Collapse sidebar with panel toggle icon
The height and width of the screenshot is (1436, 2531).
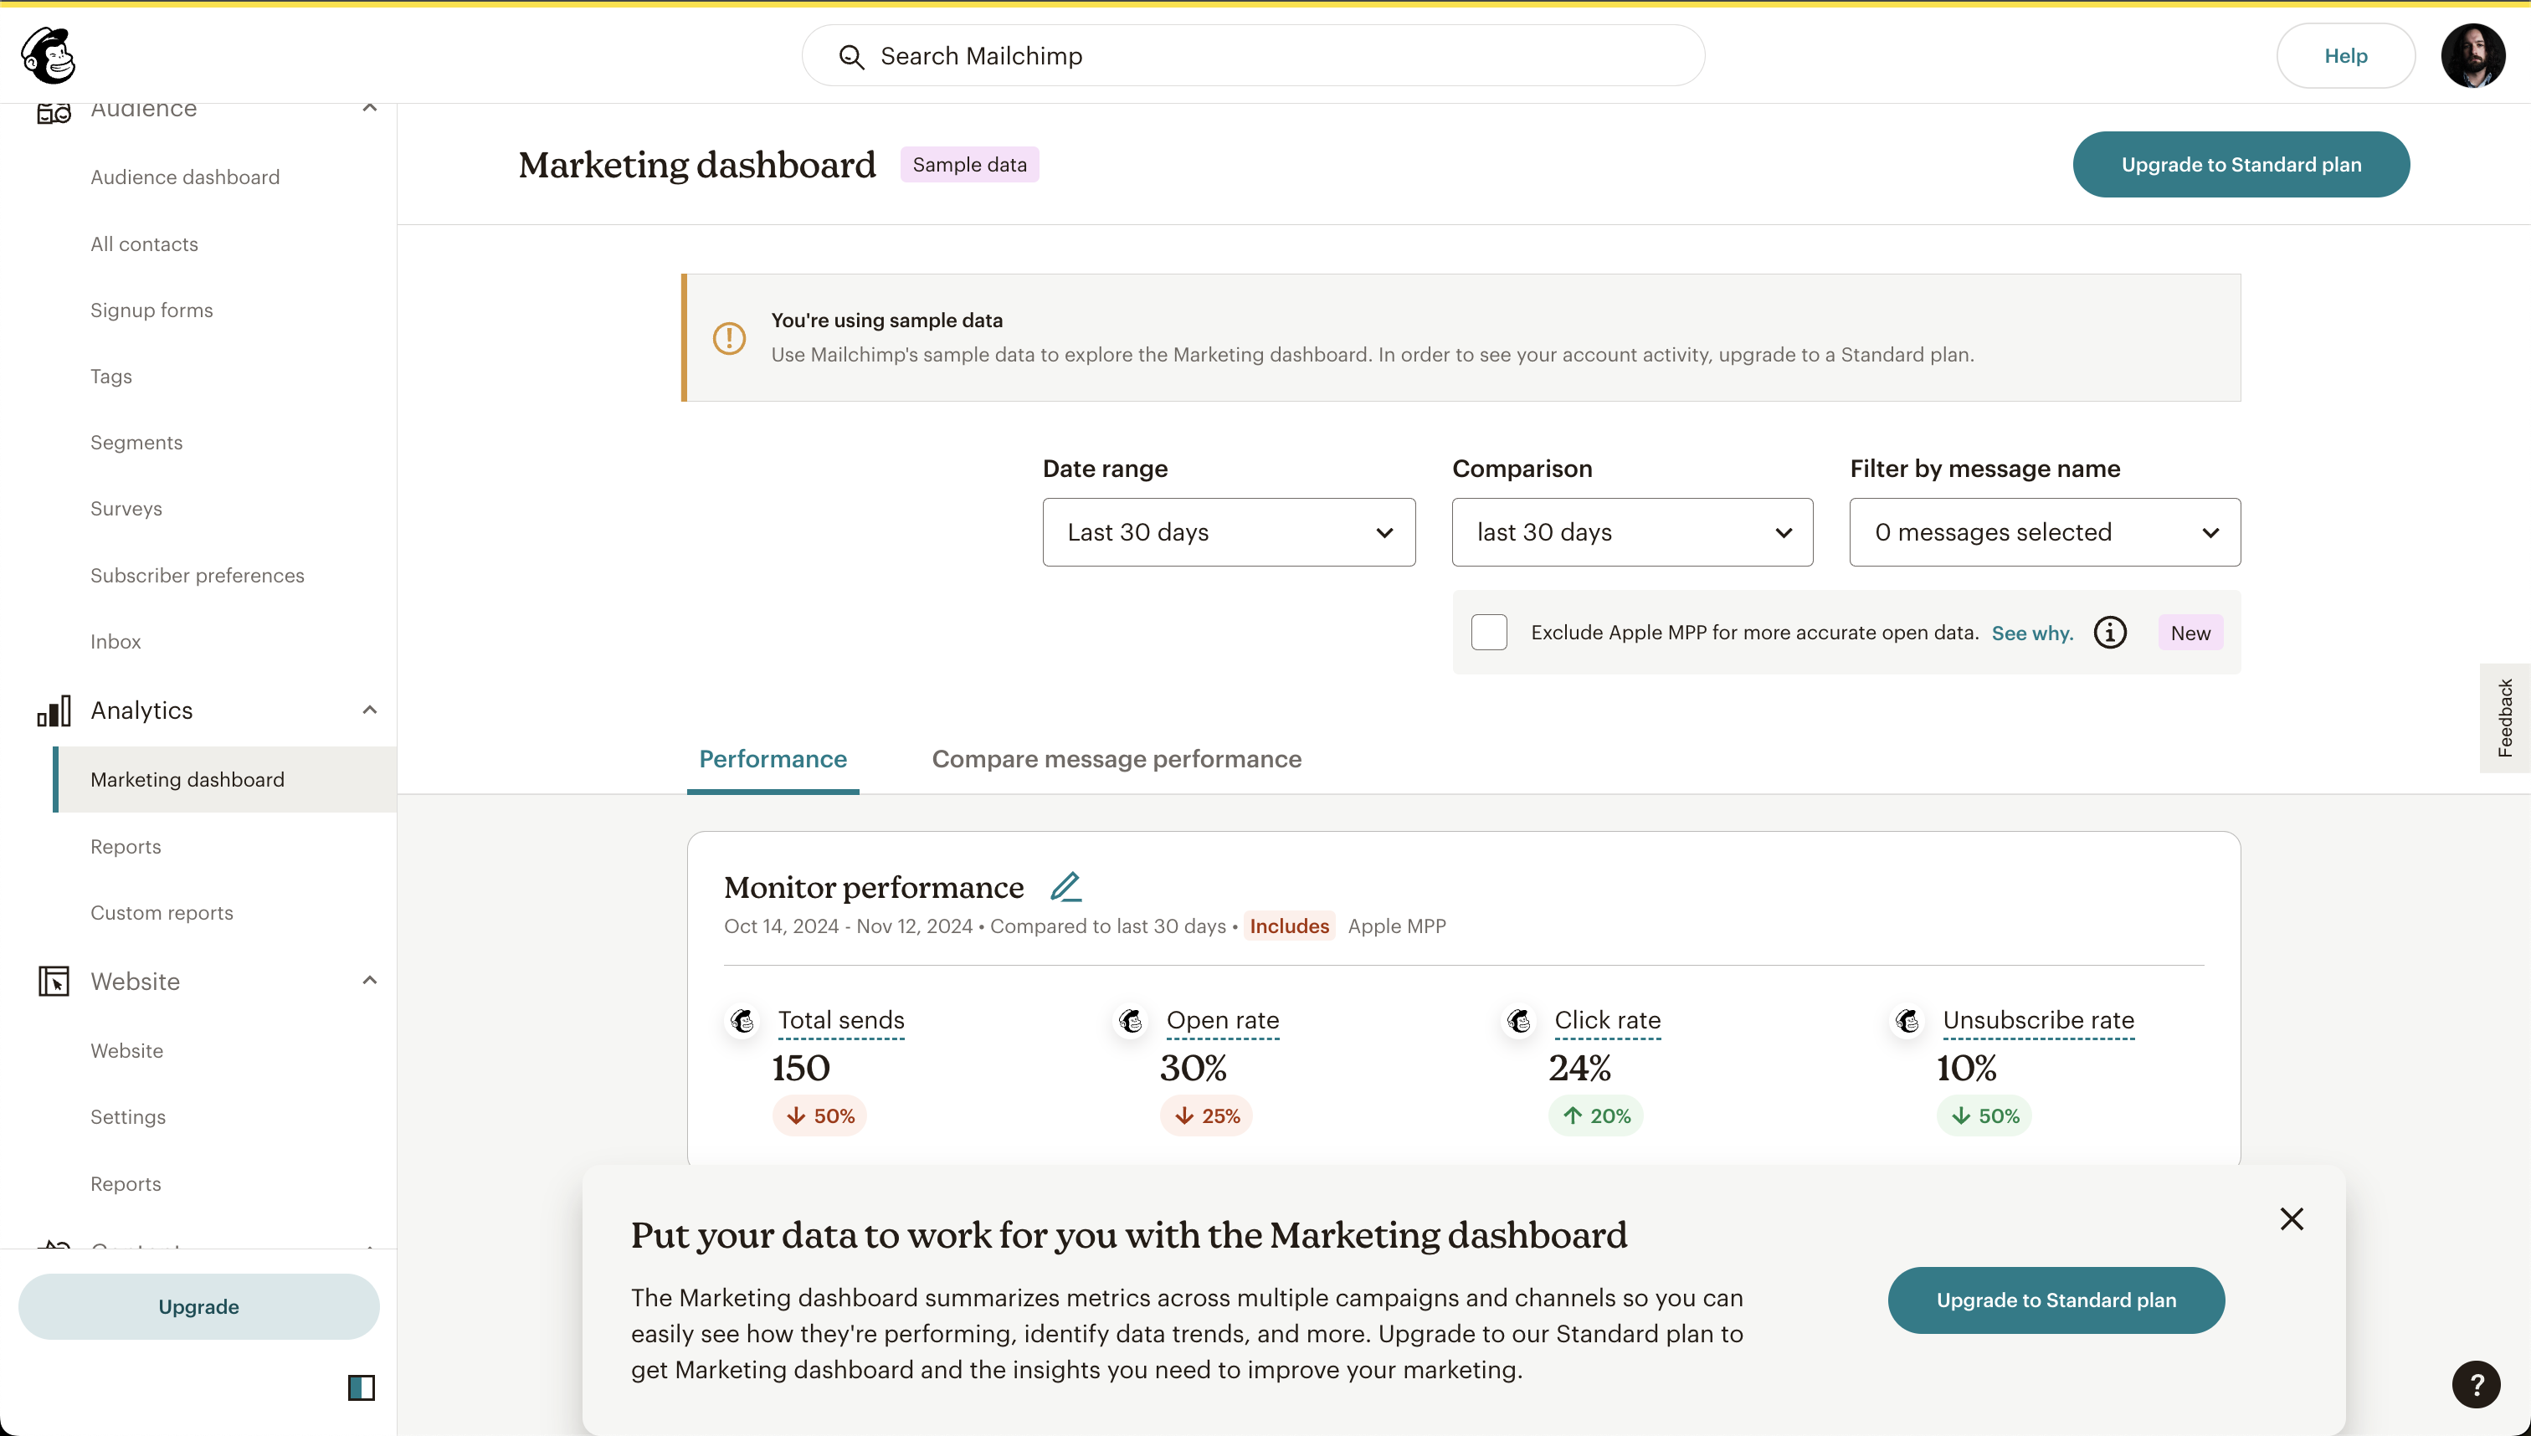(x=361, y=1387)
